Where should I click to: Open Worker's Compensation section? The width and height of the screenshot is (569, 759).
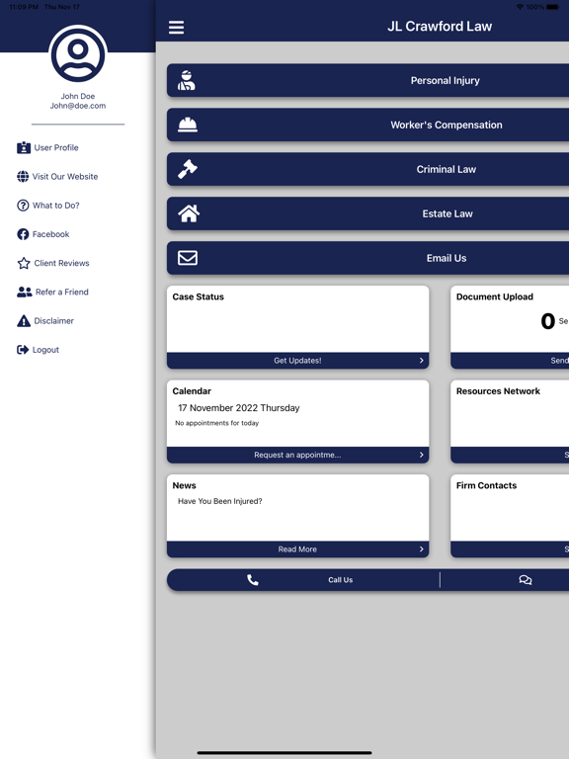point(367,125)
